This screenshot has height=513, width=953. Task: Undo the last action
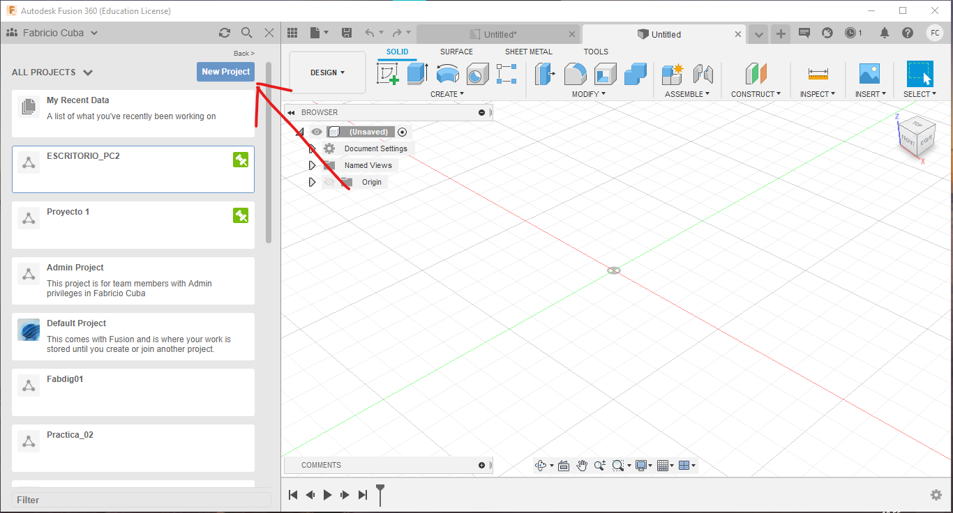coord(370,33)
